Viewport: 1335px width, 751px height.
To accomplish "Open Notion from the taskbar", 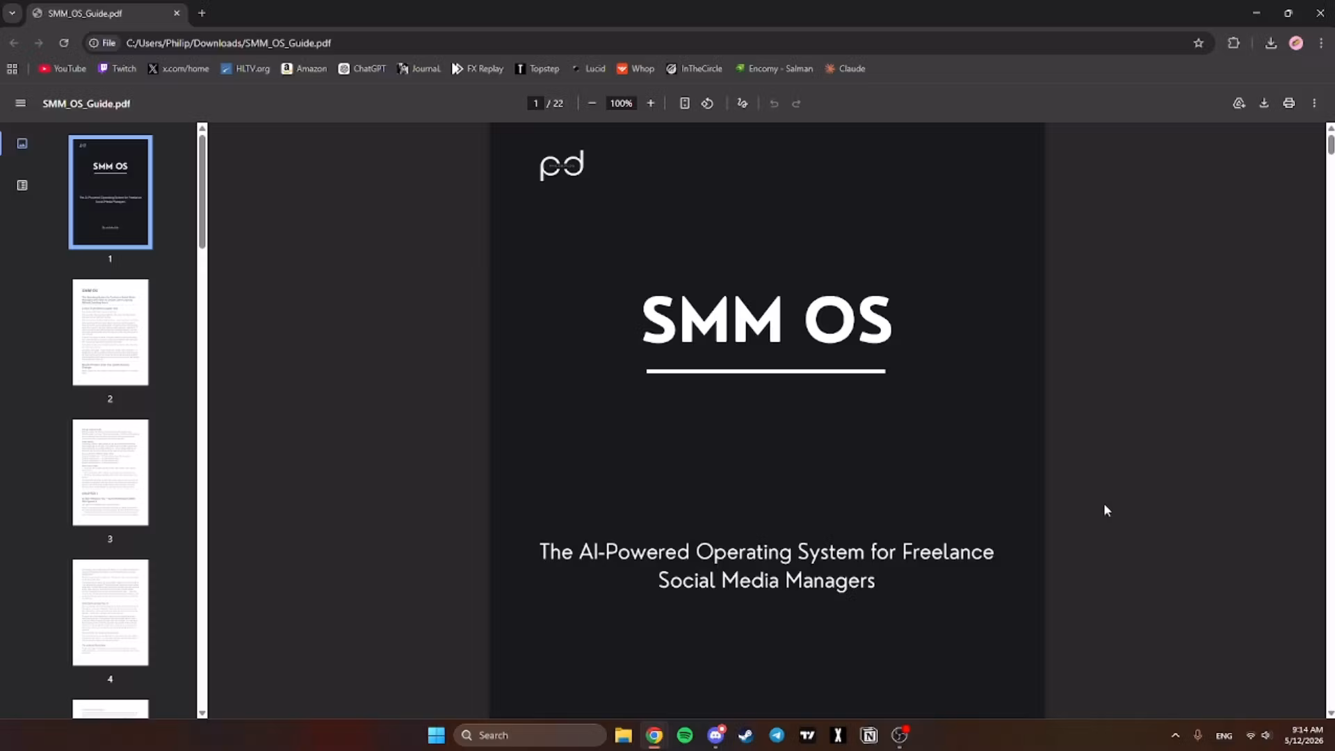I will point(868,735).
